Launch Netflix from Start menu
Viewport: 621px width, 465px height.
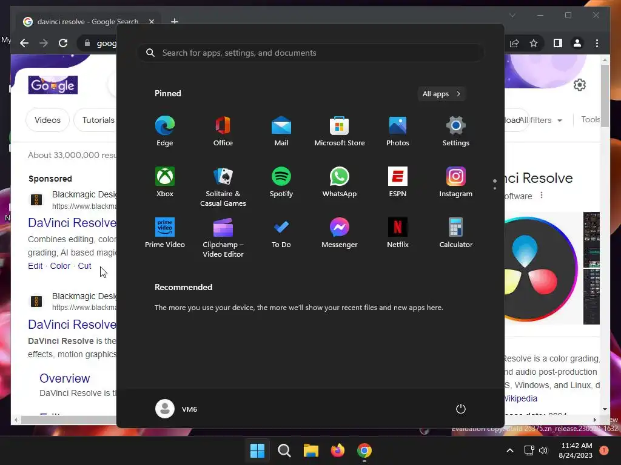click(x=398, y=233)
